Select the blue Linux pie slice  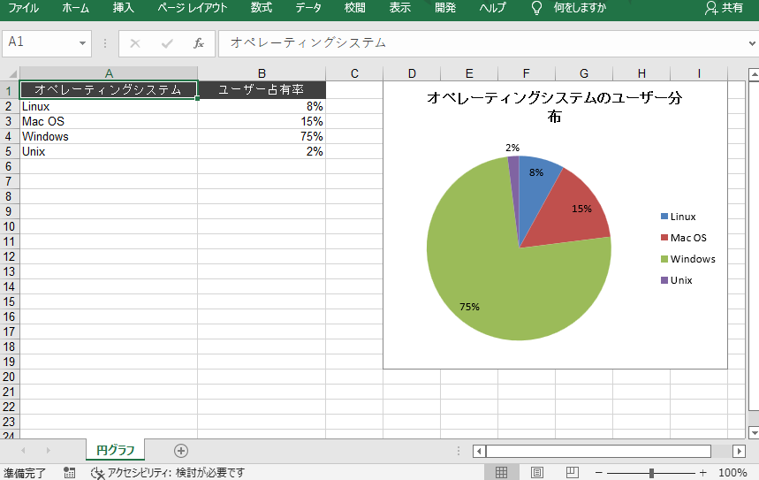[534, 189]
